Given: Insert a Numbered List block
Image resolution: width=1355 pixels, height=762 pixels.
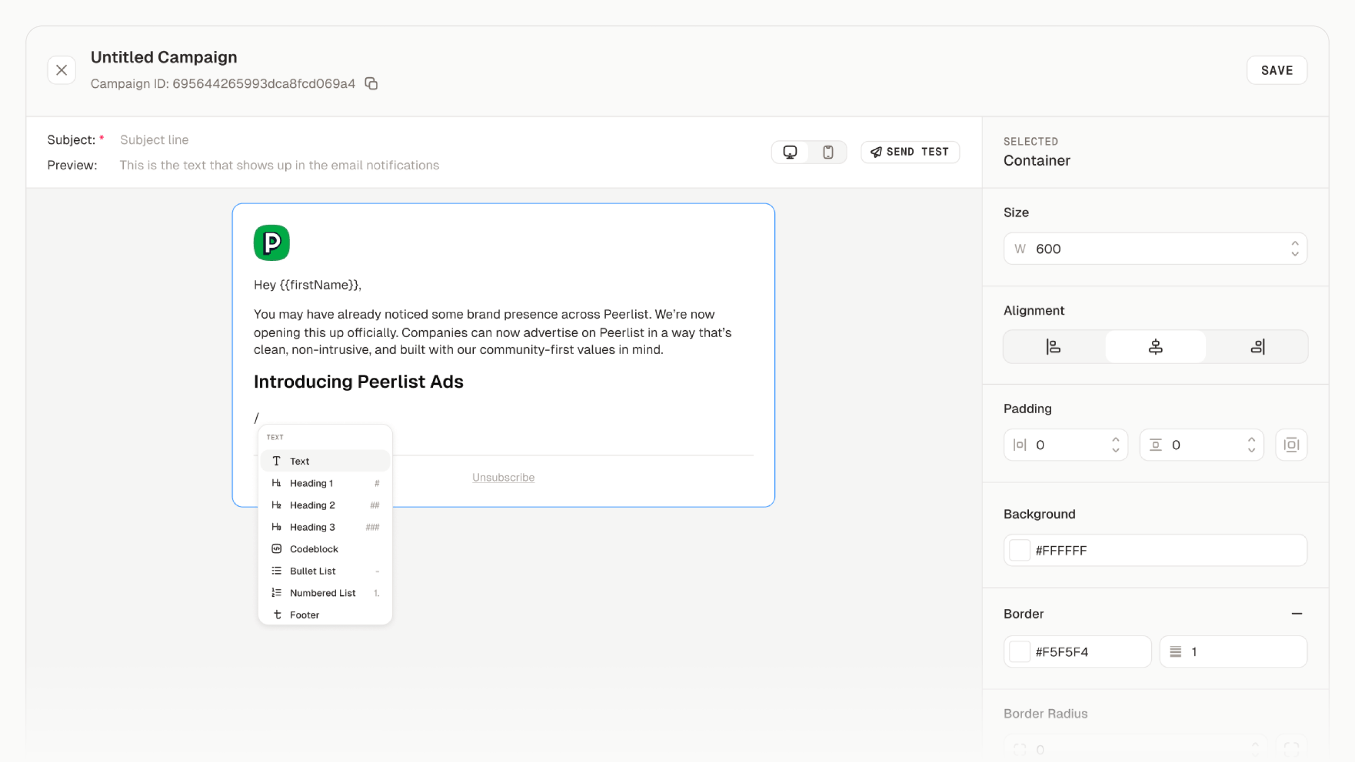Looking at the screenshot, I should click(x=322, y=593).
